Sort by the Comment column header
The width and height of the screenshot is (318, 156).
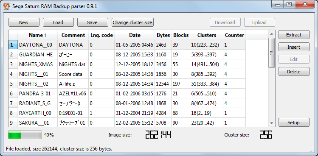coord(73,35)
